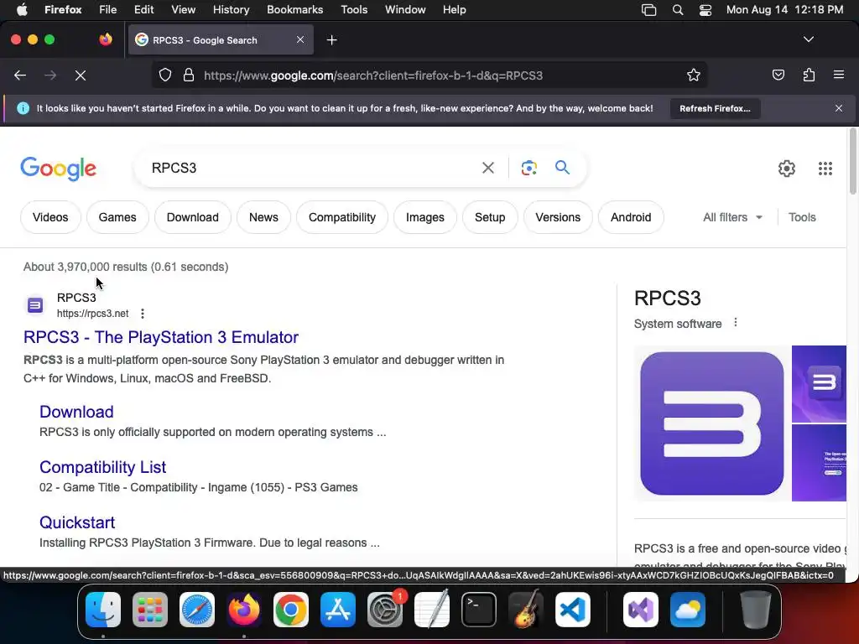Open Control Center in menu bar
Image resolution: width=859 pixels, height=644 pixels.
point(705,10)
